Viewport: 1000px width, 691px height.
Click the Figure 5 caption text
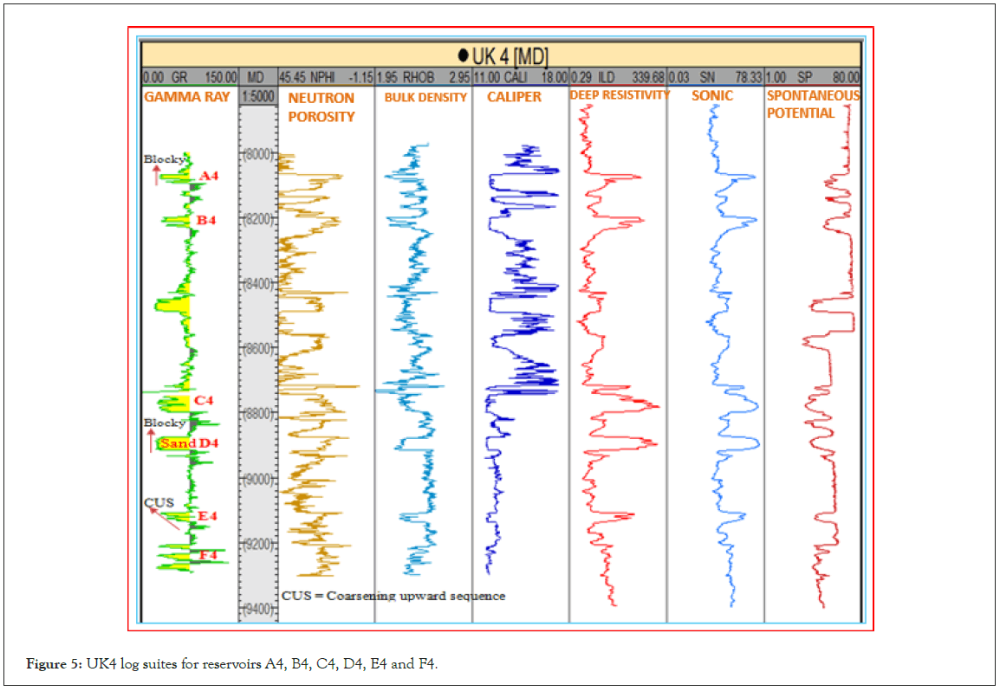point(232,664)
